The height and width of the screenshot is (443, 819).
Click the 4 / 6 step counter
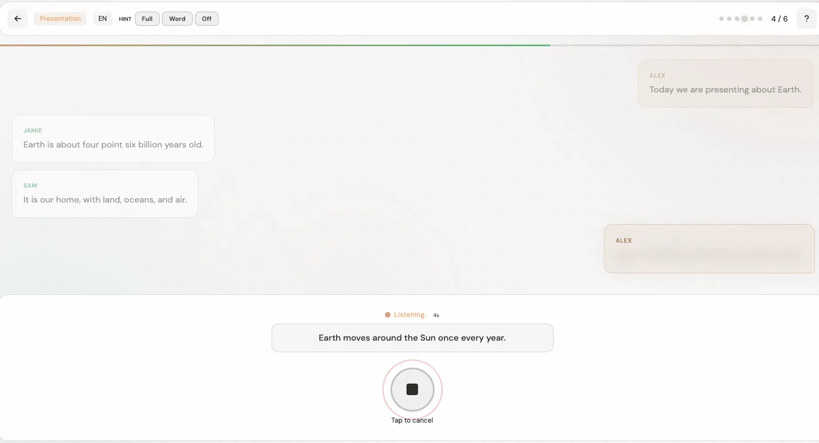click(779, 19)
